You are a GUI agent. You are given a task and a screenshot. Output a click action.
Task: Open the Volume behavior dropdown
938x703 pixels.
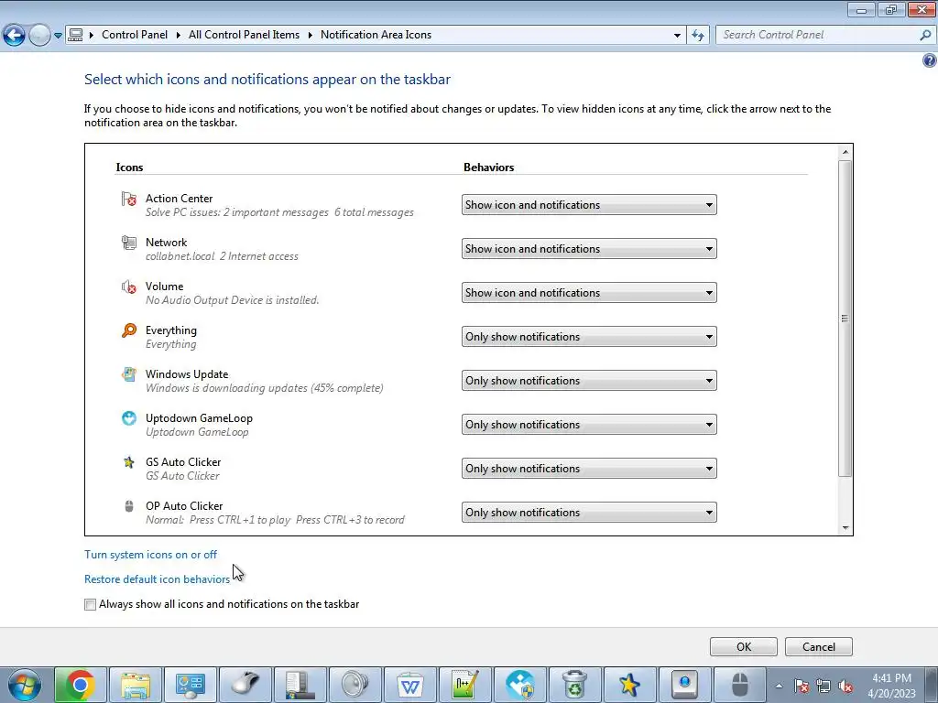589,293
